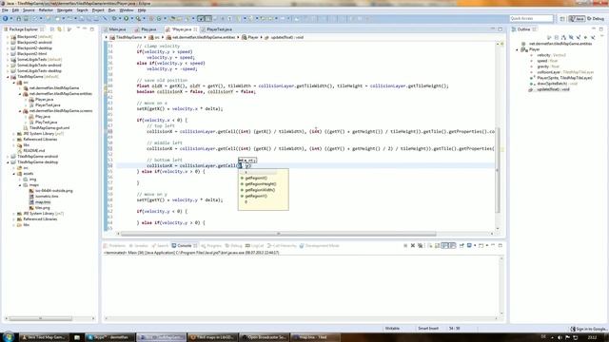The height and width of the screenshot is (342, 609).
Task: Select draw(SpriteBatch) method in Outline
Action: pos(557,84)
